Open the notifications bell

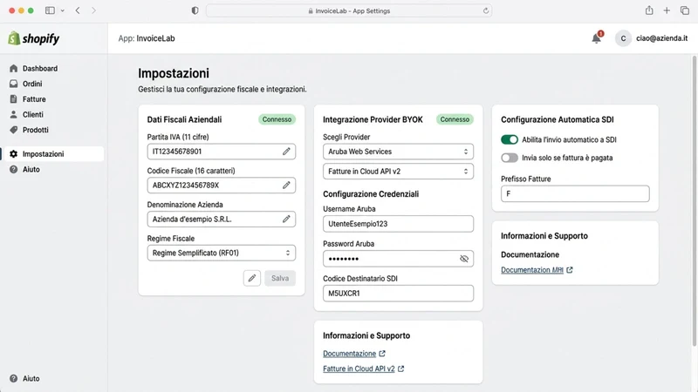[597, 38]
